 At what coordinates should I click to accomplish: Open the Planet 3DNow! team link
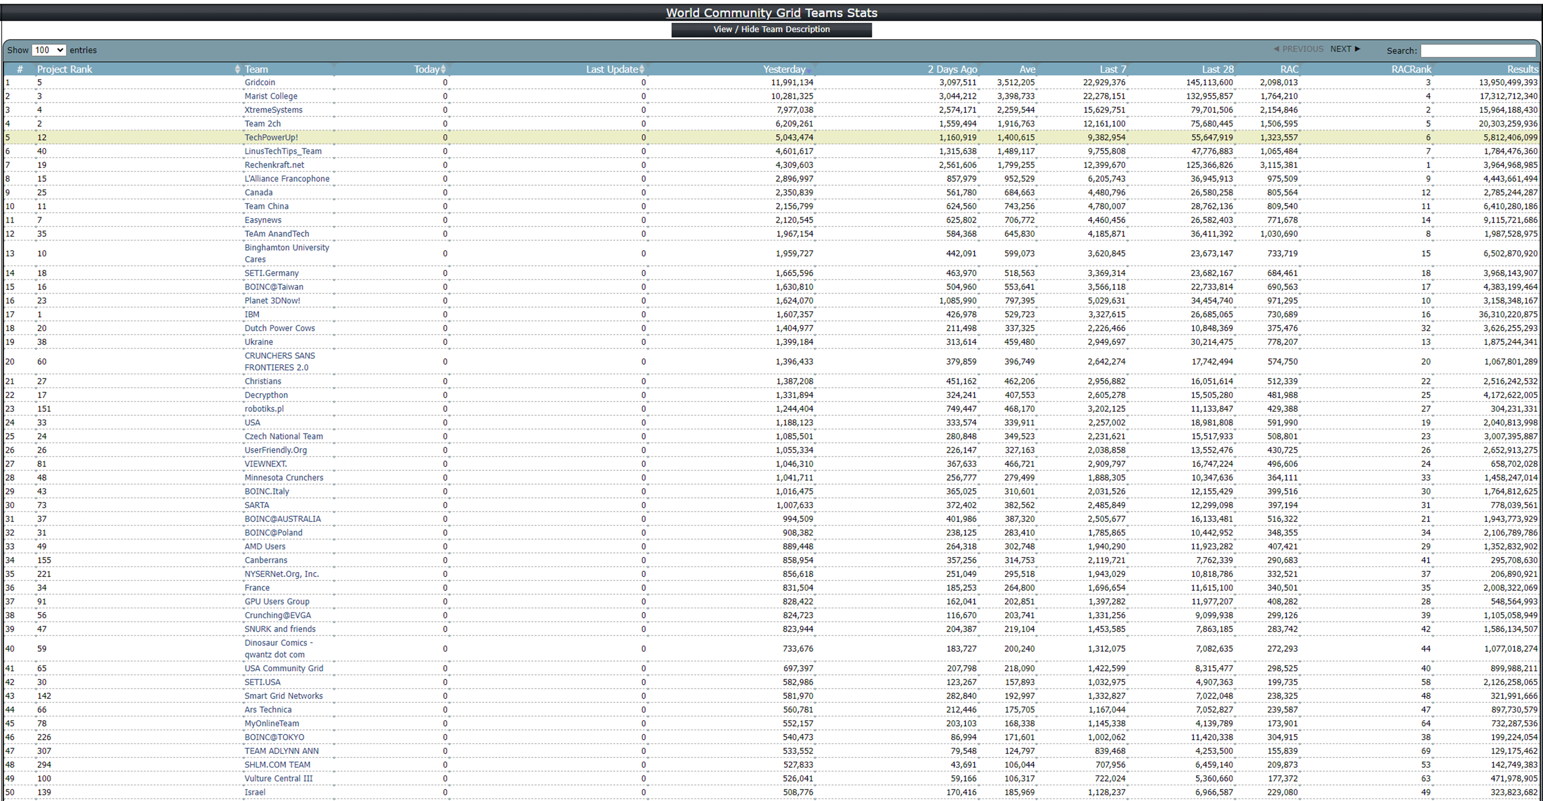[272, 301]
